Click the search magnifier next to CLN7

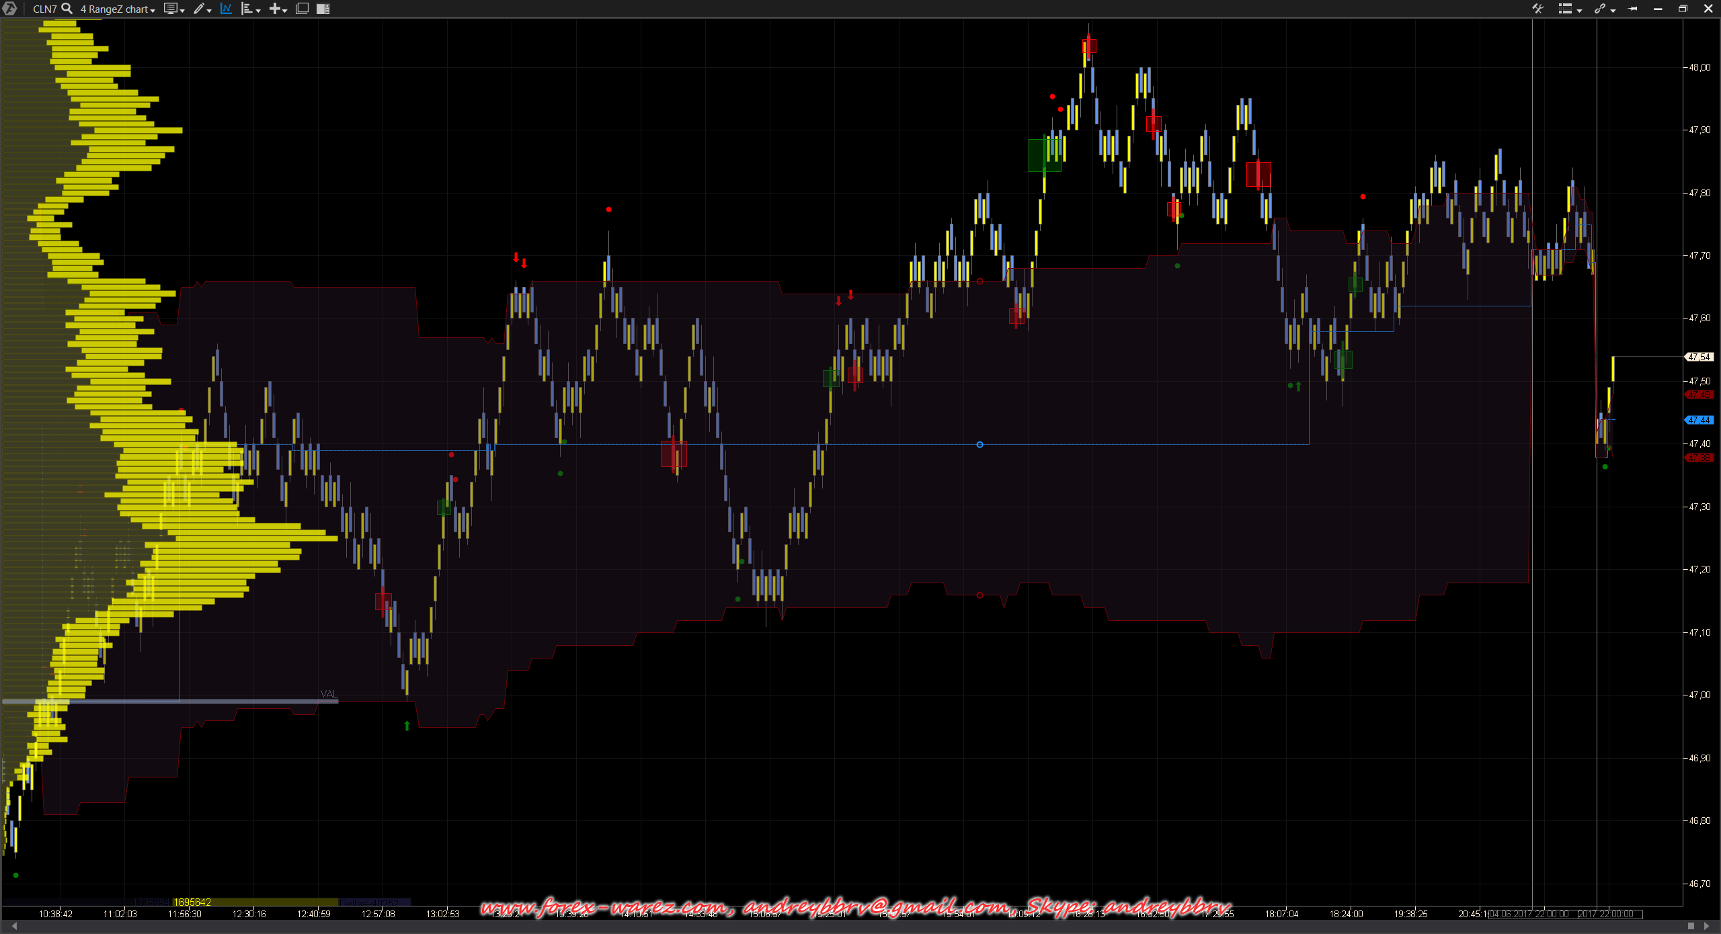click(67, 9)
